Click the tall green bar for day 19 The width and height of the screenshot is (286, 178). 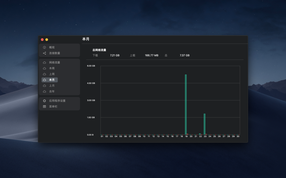point(186,105)
